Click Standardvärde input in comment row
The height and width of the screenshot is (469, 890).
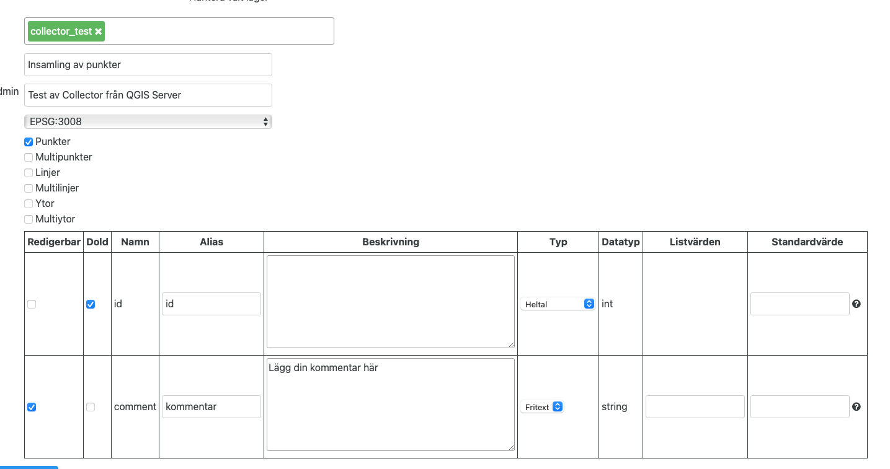pyautogui.click(x=800, y=407)
